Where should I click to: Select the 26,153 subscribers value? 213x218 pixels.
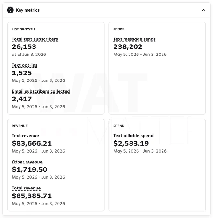[24, 47]
